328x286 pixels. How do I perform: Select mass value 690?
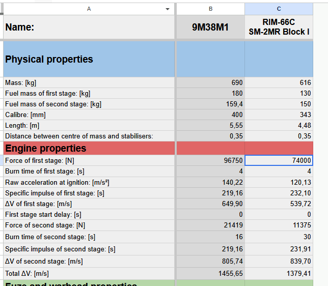211,82
